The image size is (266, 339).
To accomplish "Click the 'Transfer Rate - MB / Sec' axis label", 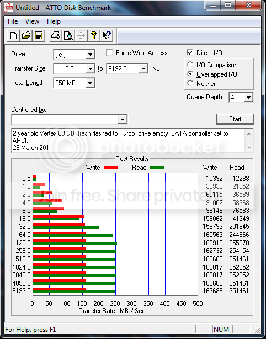I will pos(113,311).
